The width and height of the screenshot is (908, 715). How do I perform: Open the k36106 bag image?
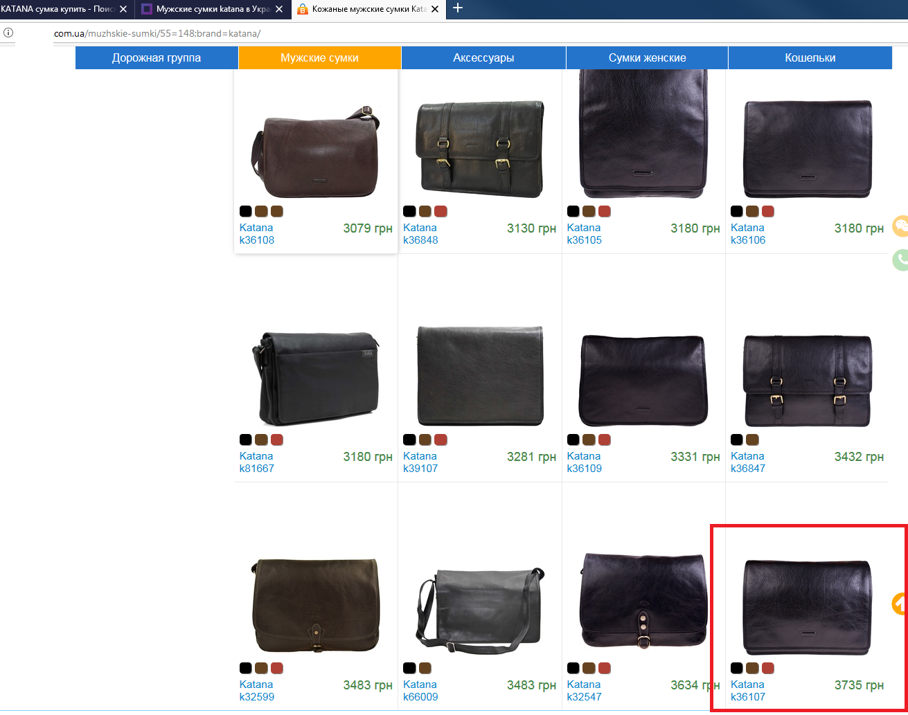pyautogui.click(x=808, y=150)
